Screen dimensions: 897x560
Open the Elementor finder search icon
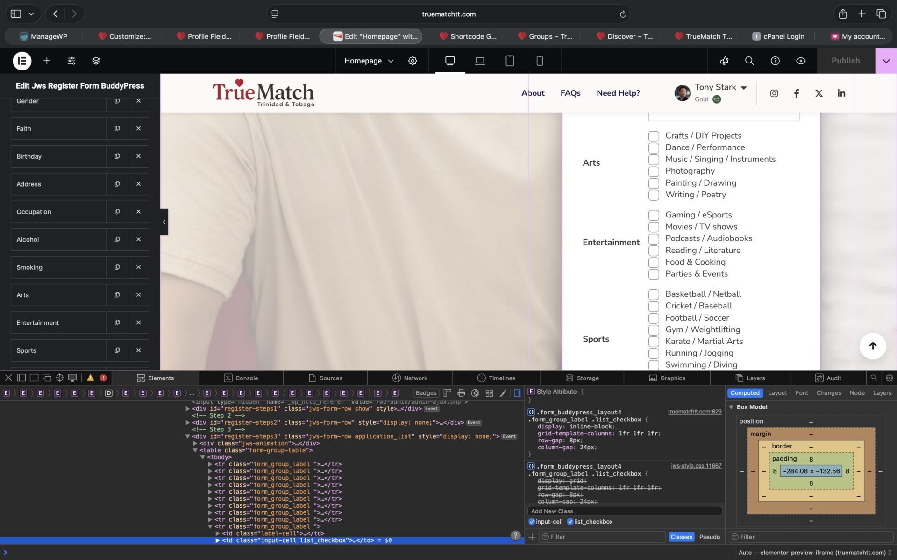pos(749,61)
